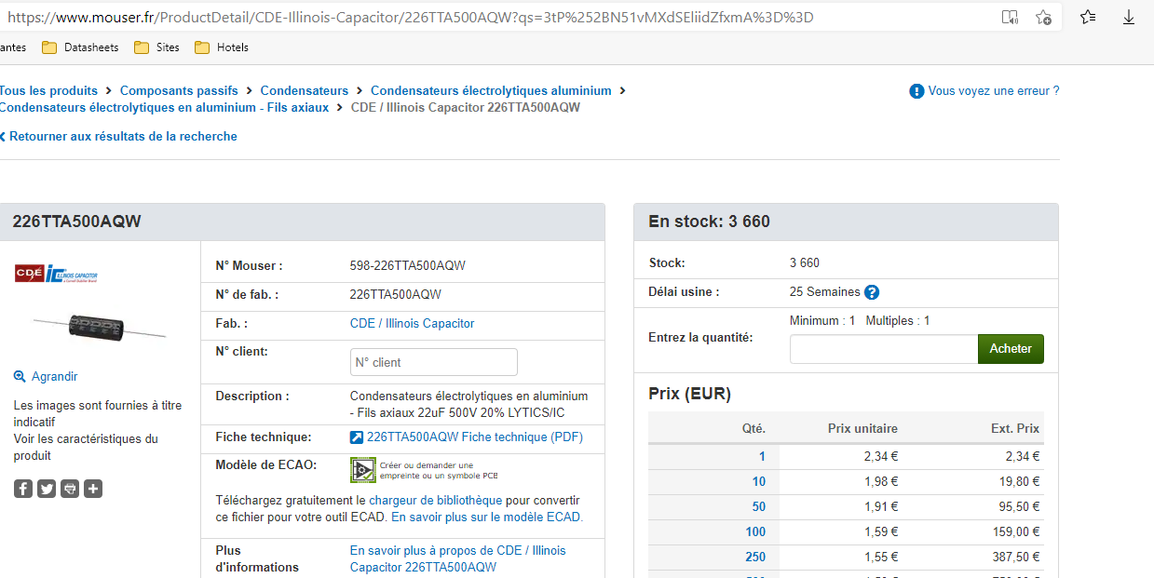Open the favorites list icon
The height and width of the screenshot is (578, 1154).
(1088, 17)
